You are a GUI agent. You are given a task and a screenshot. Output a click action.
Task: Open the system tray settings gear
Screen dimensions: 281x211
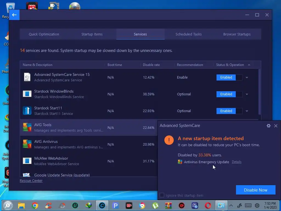click(x=257, y=206)
